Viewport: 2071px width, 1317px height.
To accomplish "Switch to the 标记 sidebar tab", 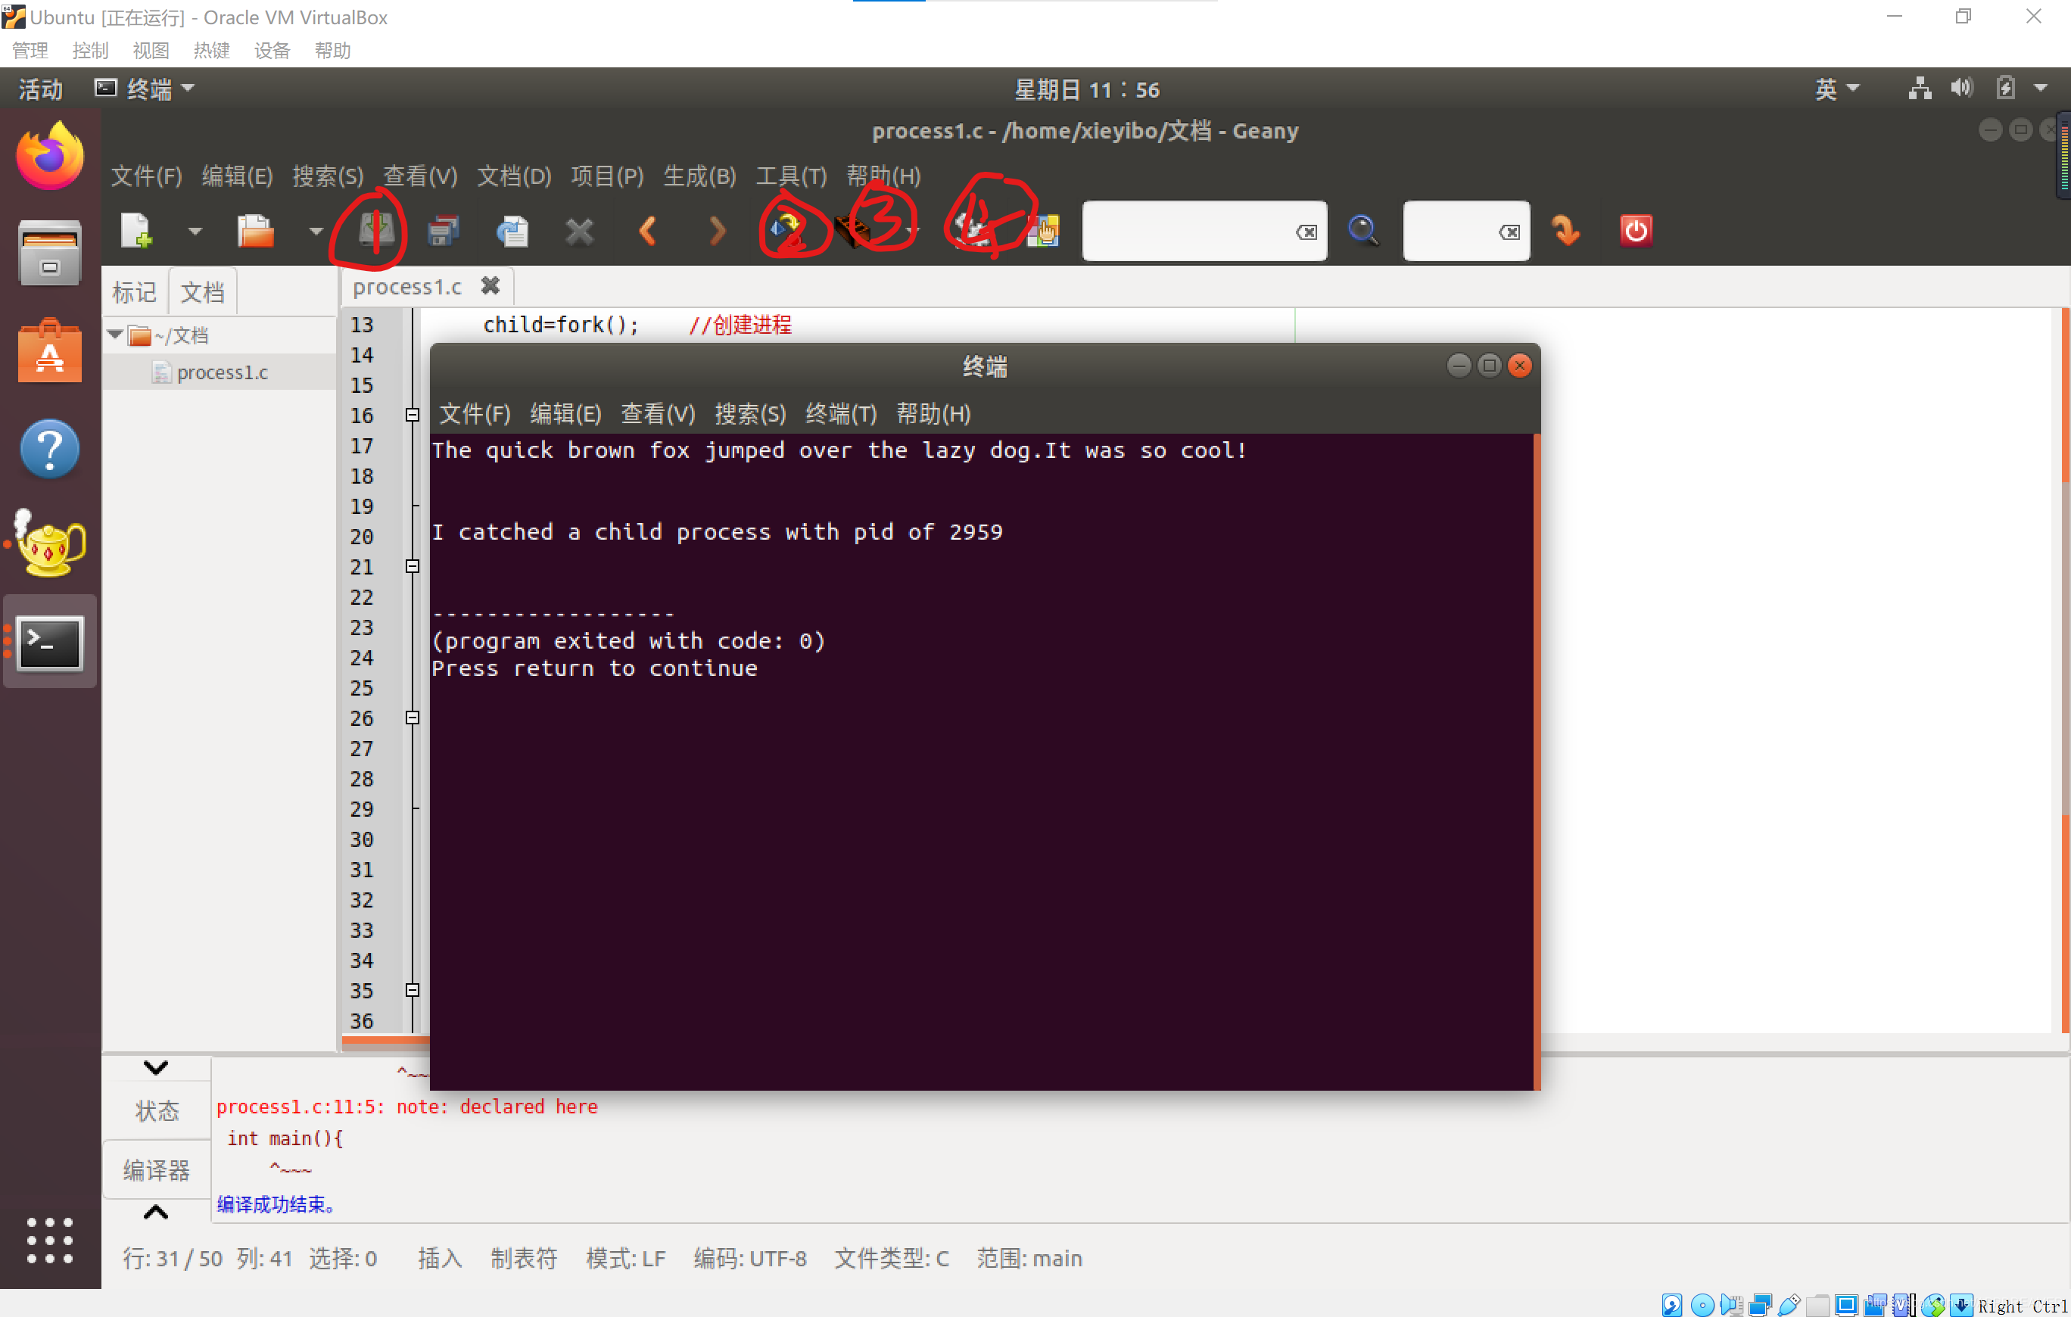I will pyautogui.click(x=134, y=291).
